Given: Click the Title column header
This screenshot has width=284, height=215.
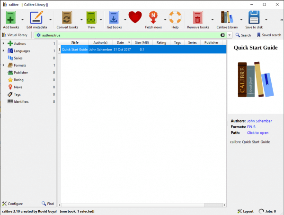Looking at the screenshot, I should pos(74,42).
